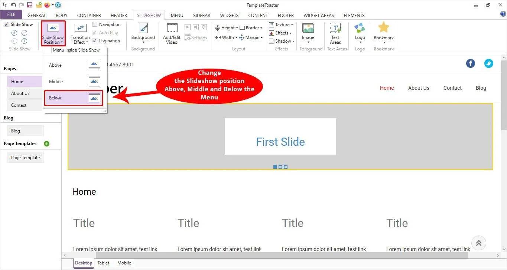Open the Height dropdown
Screen dimensions: 507x270
tap(227, 28)
